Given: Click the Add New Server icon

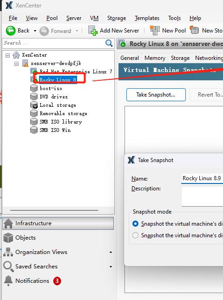Looking at the screenshot, I should [x=93, y=31].
